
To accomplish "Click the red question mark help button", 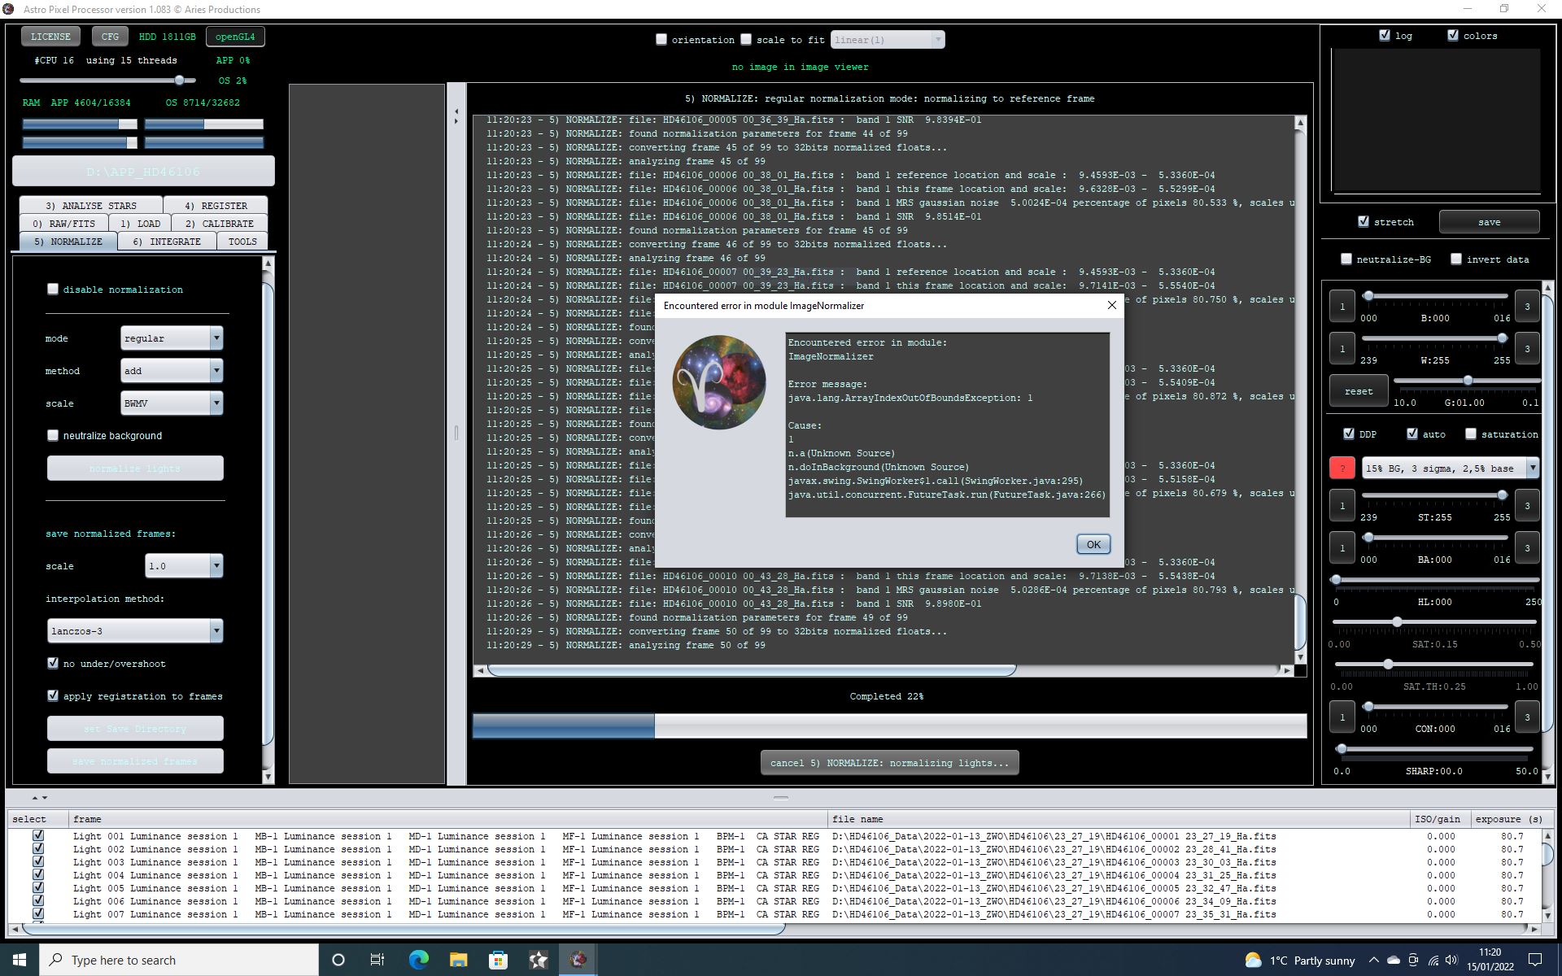I will pos(1342,468).
